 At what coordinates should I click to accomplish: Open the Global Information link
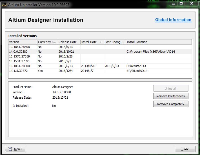tap(173, 20)
